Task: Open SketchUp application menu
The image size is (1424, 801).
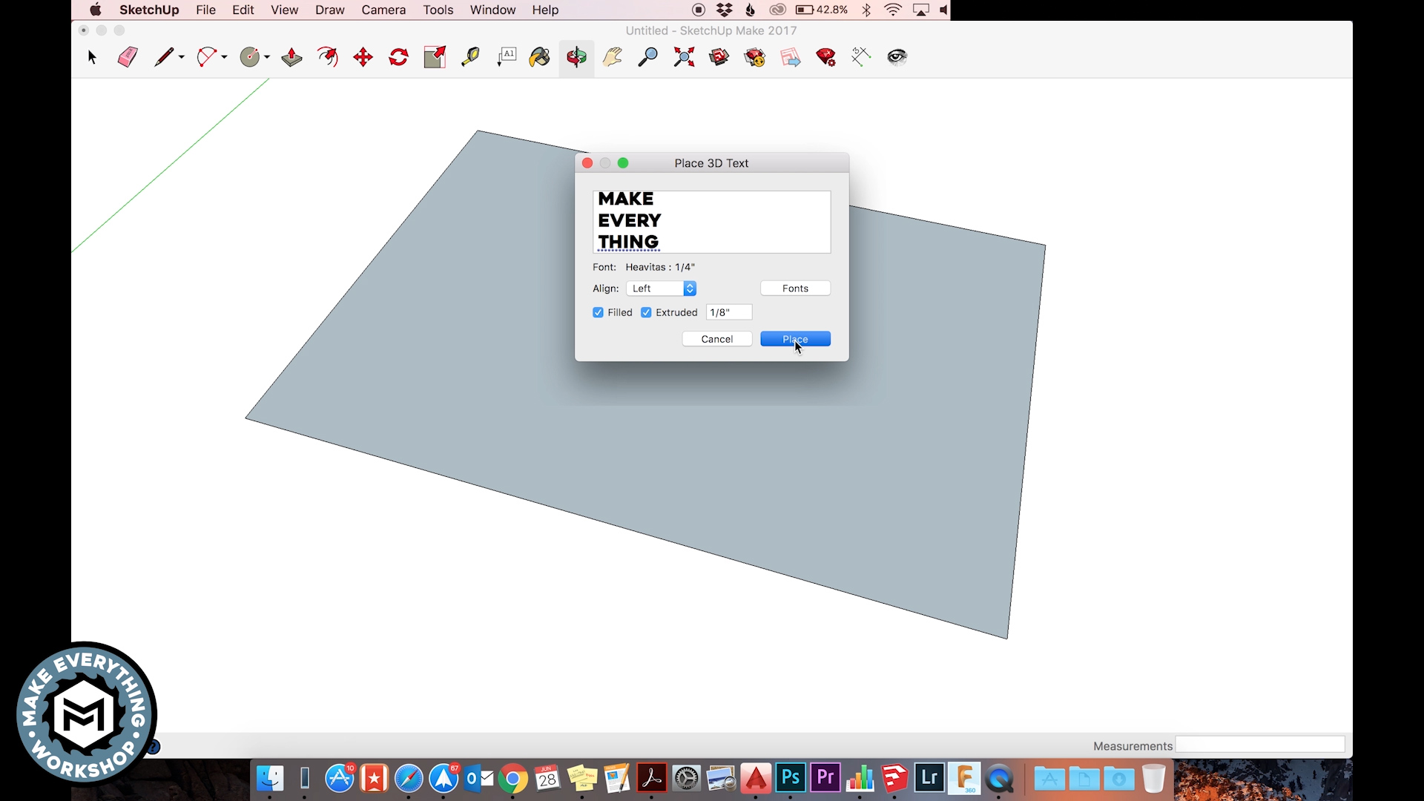Action: point(148,10)
